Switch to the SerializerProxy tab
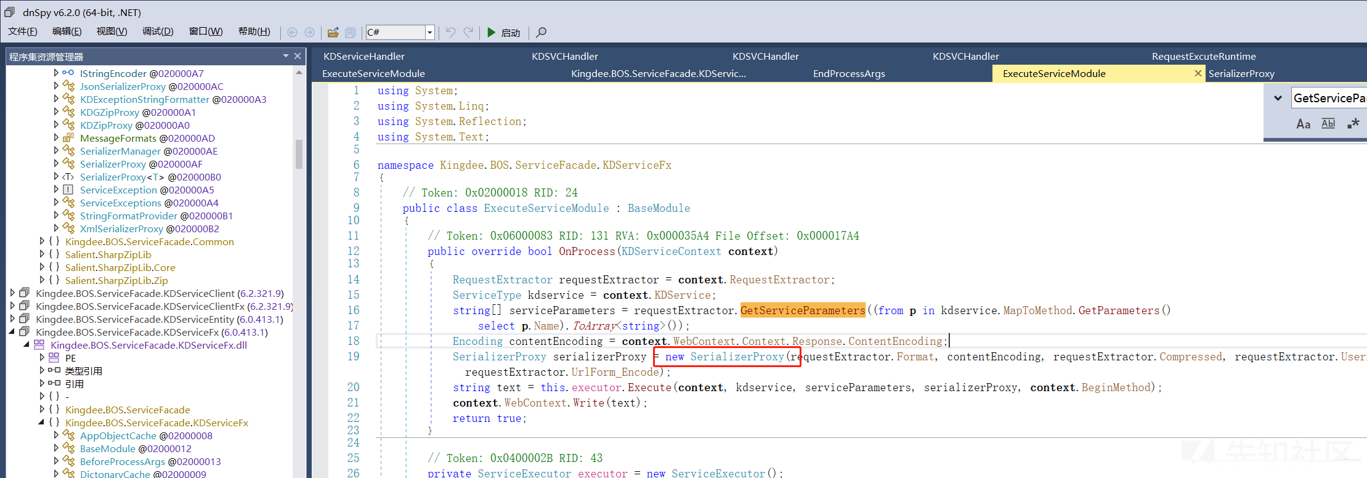The width and height of the screenshot is (1367, 478). tap(1241, 73)
